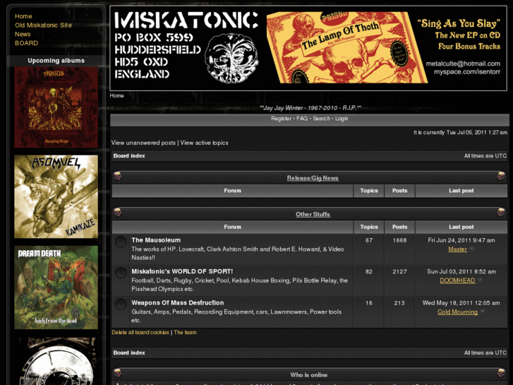Open Cold Mourning user profile link

(x=457, y=312)
